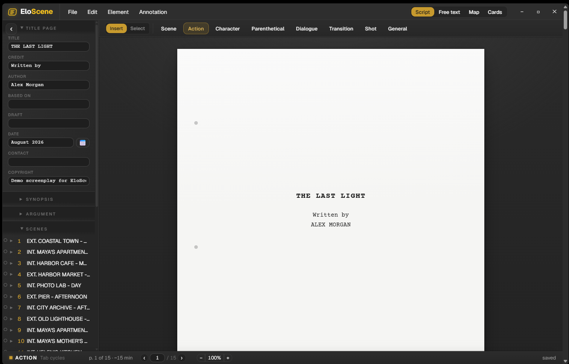Zoom in with plus button
The image size is (569, 364).
click(228, 358)
